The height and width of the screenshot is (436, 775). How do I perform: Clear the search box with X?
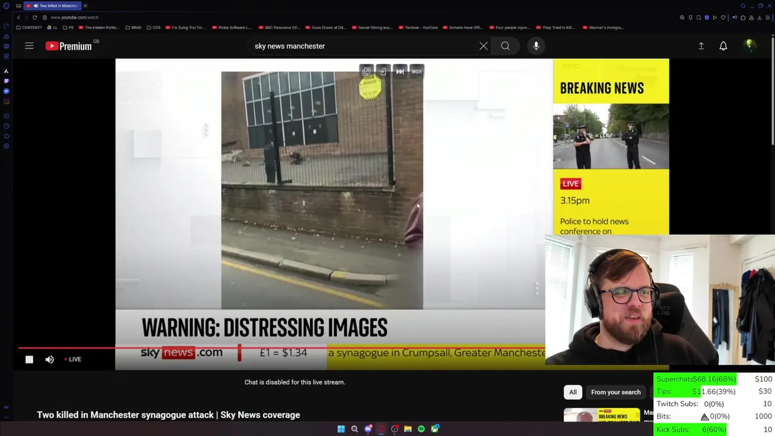(x=483, y=46)
